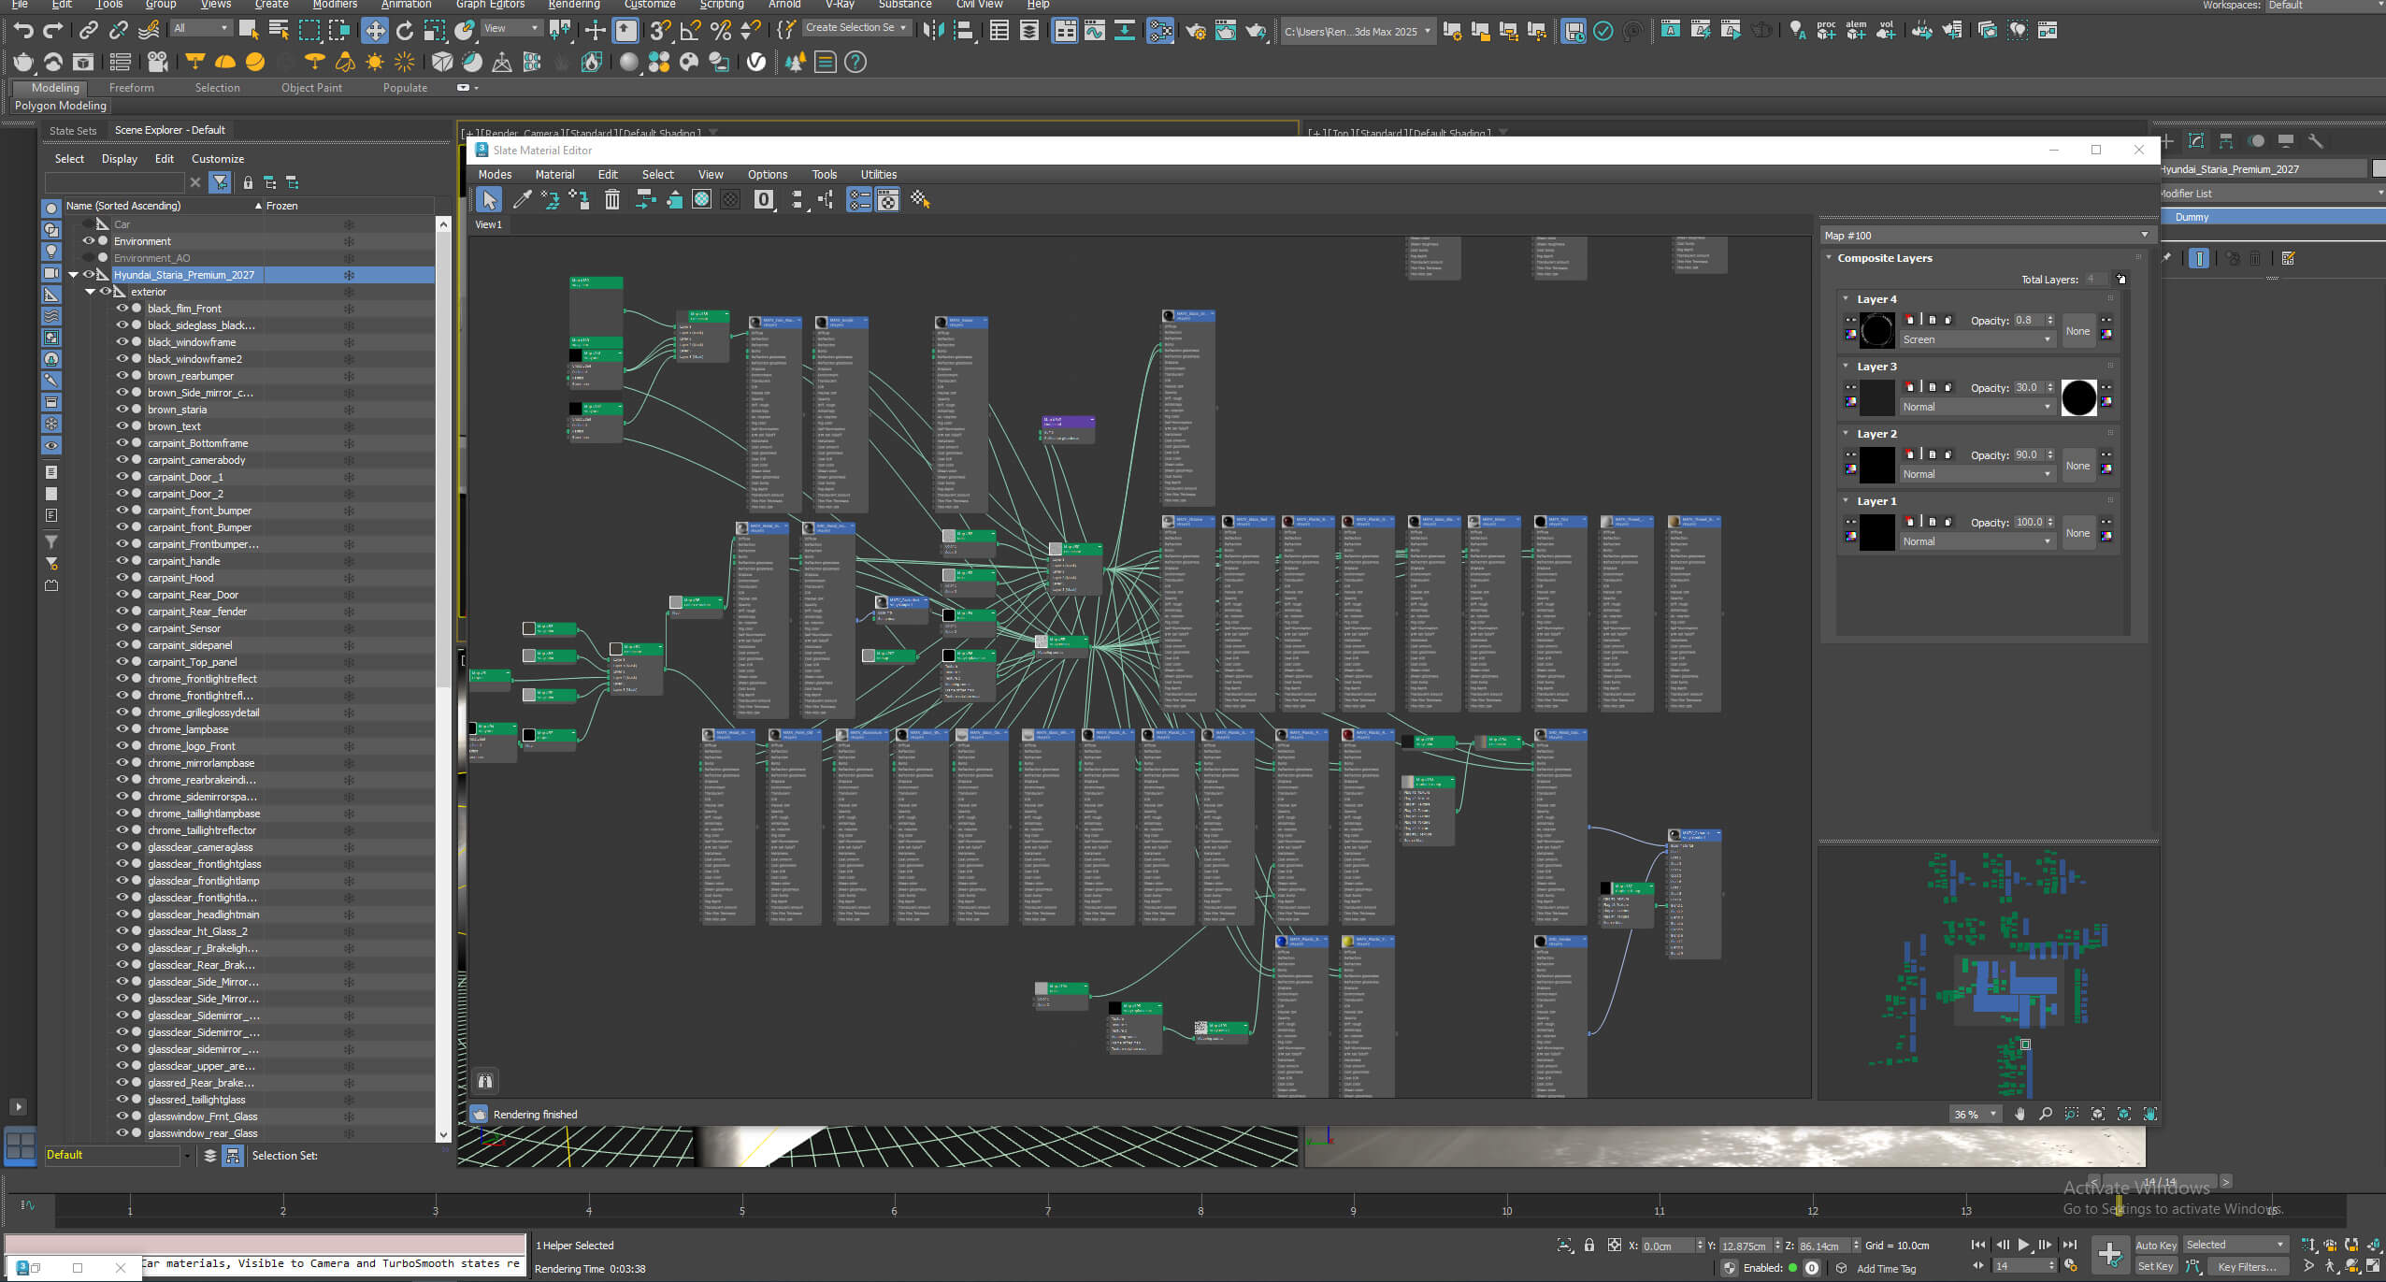The width and height of the screenshot is (2386, 1282).
Task: Open the Slate zoom percentage dropdown
Action: tap(1993, 1114)
